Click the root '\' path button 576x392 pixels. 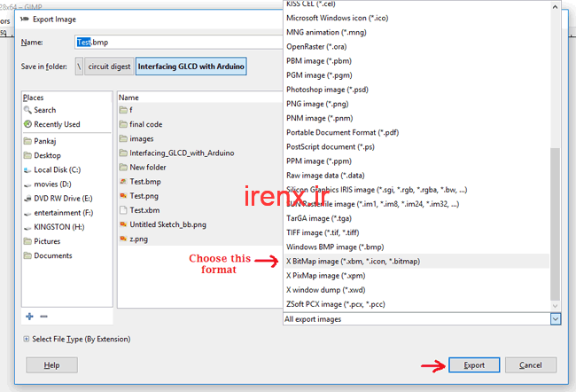click(79, 67)
